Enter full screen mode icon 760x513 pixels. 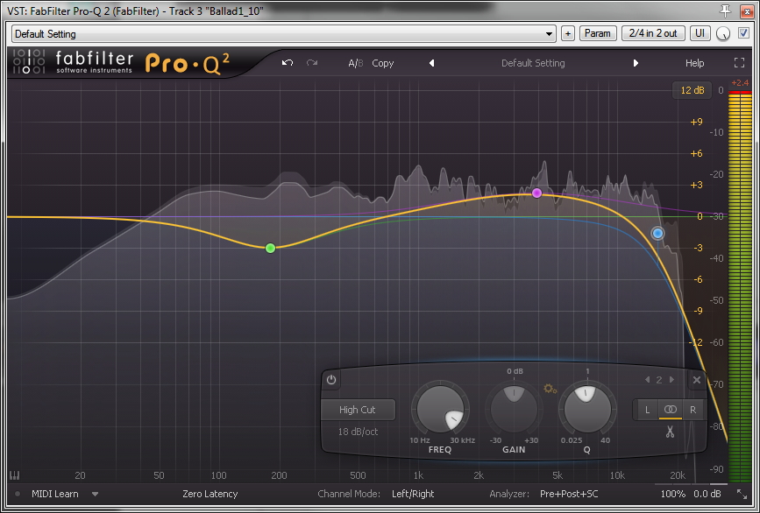[739, 63]
